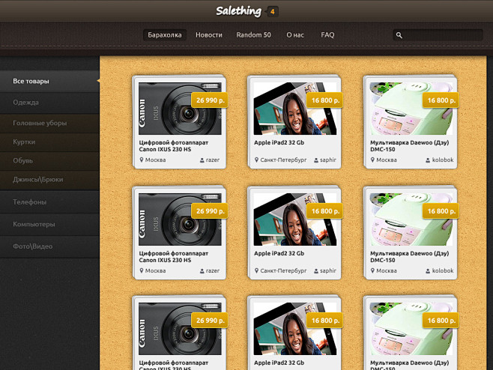Image resolution: width=493 pixels, height=370 pixels.
Task: Open the Random 50 page
Action: [253, 35]
